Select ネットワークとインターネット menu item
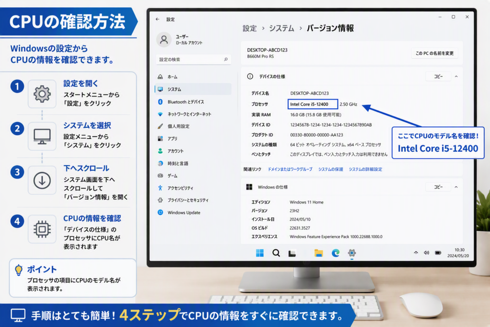The width and height of the screenshot is (490, 327). tap(193, 114)
